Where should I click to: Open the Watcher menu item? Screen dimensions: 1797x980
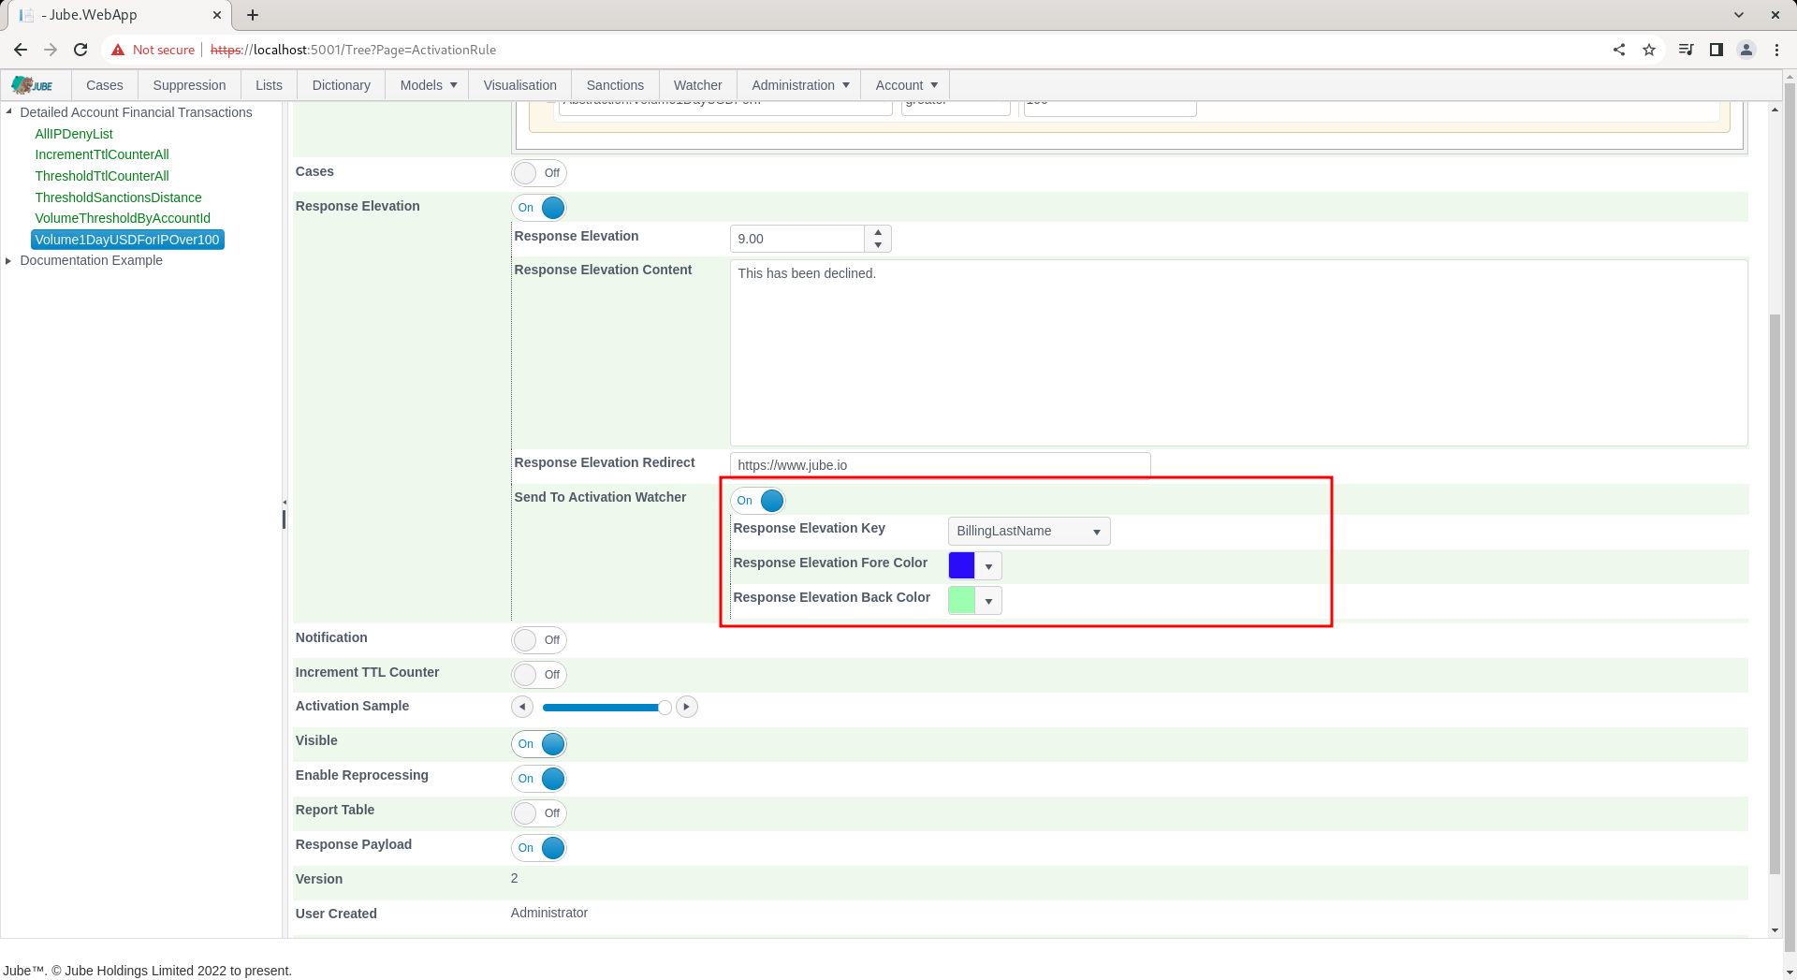pyautogui.click(x=697, y=85)
